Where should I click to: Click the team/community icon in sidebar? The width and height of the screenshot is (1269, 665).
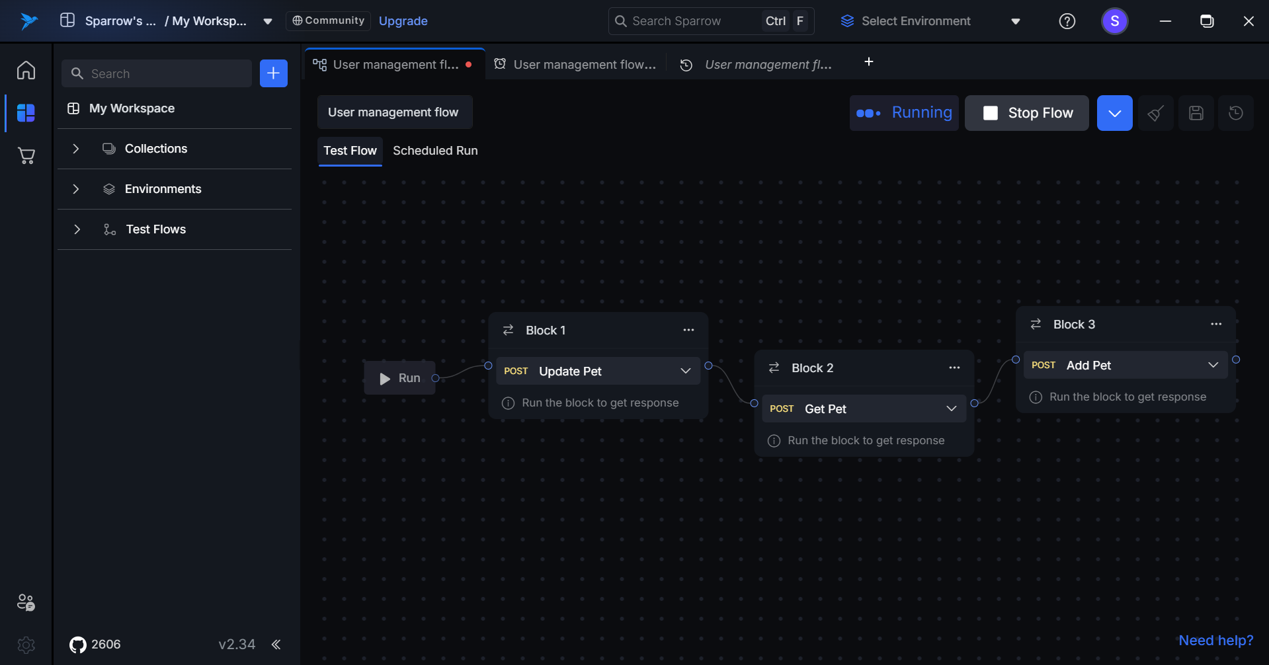(26, 602)
